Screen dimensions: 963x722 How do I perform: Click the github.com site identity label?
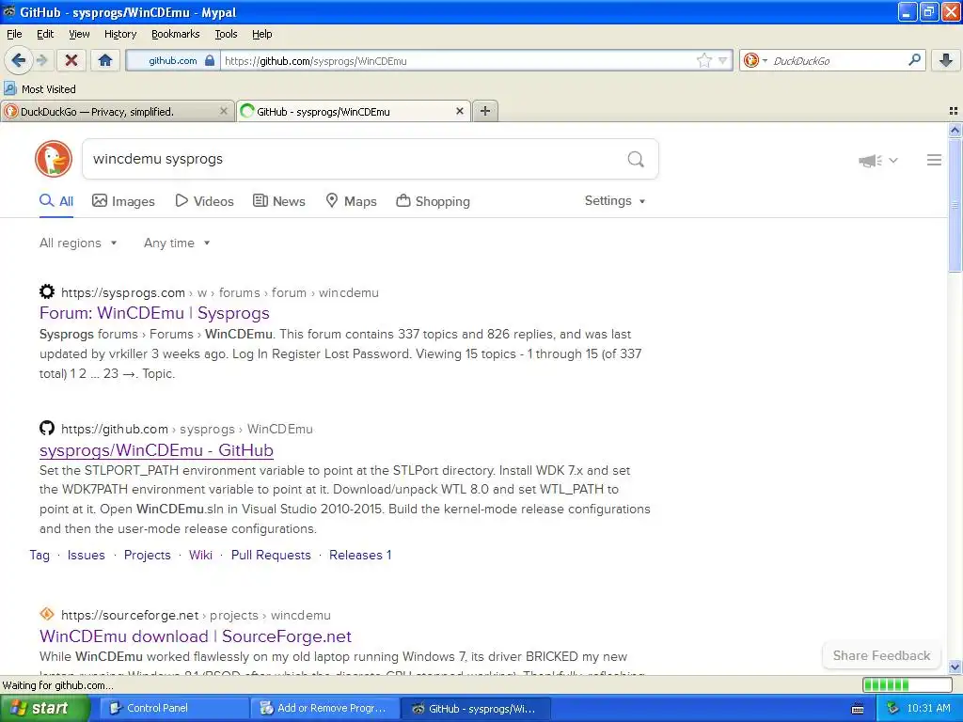(x=173, y=60)
